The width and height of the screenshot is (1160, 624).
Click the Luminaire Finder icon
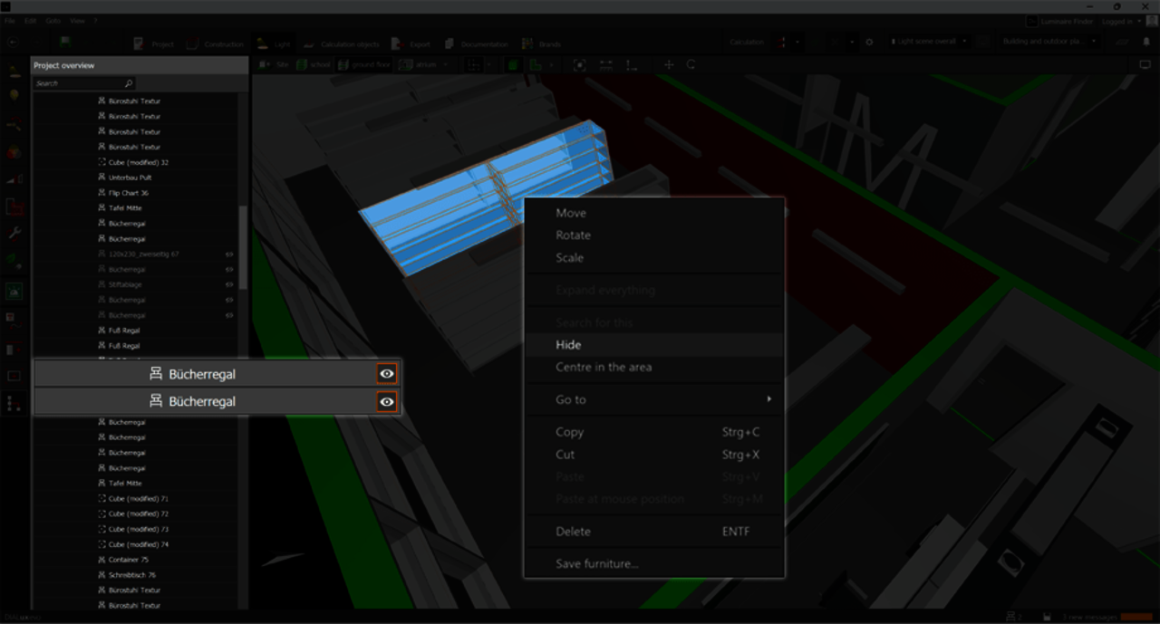[x=1032, y=21]
